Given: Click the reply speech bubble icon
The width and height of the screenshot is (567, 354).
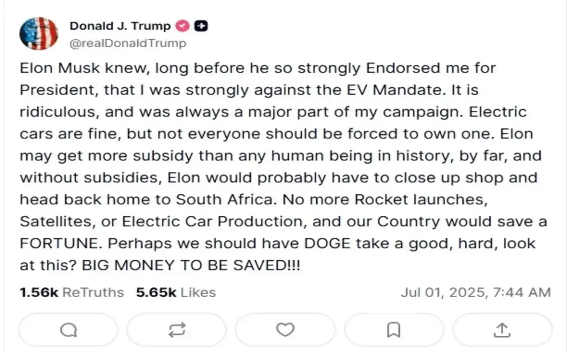Looking at the screenshot, I should coord(68,330).
